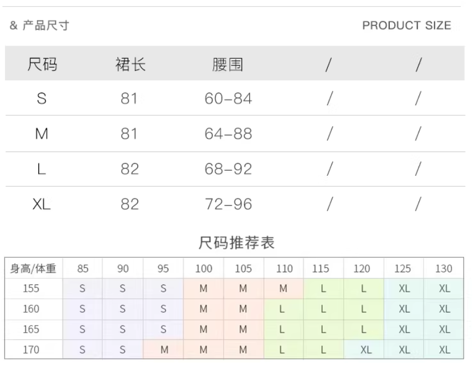
Task: Click the XL size row label
Action: [42, 204]
